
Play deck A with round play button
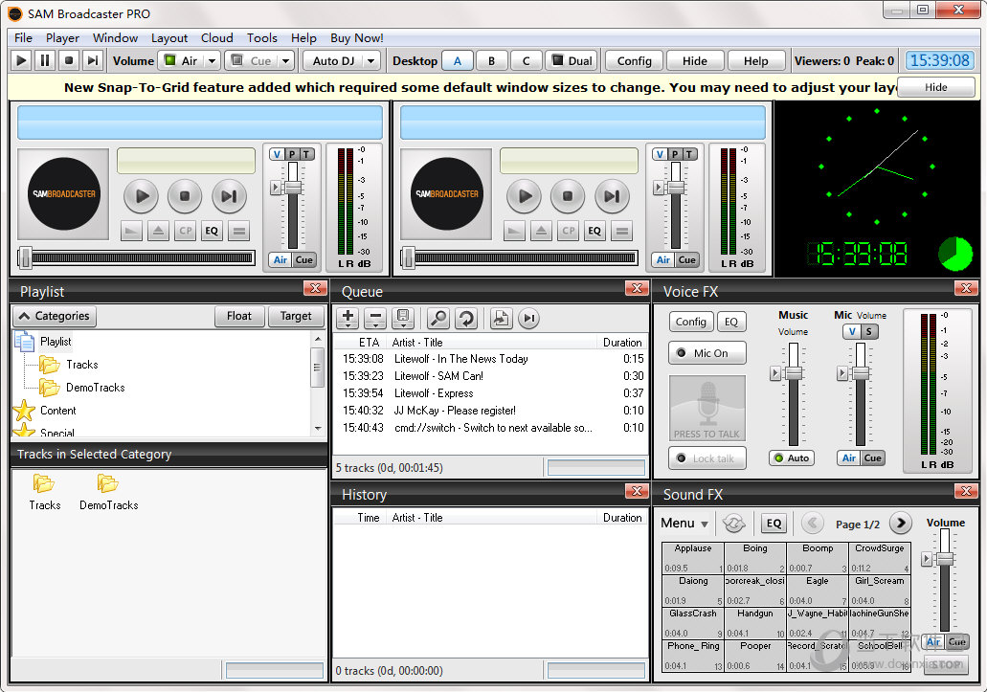(142, 195)
